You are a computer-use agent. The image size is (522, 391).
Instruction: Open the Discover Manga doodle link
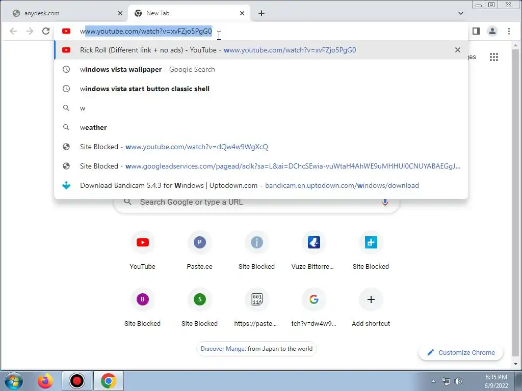tap(257, 349)
